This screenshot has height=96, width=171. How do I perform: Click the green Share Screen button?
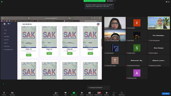click(74, 93)
